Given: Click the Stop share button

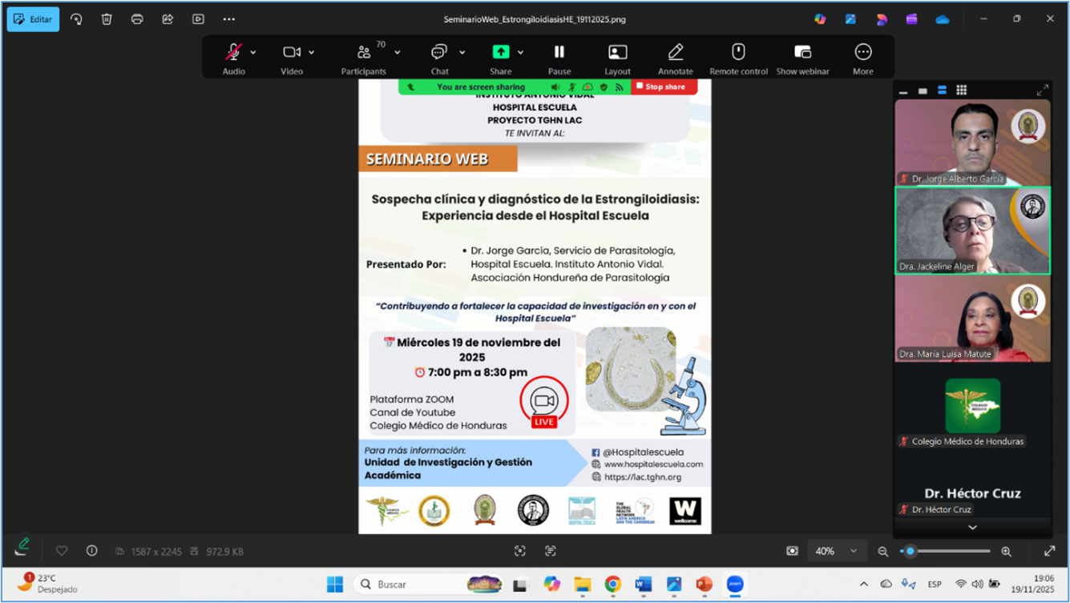Looking at the screenshot, I should [x=664, y=86].
